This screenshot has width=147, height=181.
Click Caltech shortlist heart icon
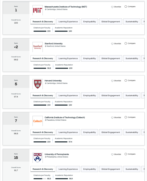coord(112,118)
